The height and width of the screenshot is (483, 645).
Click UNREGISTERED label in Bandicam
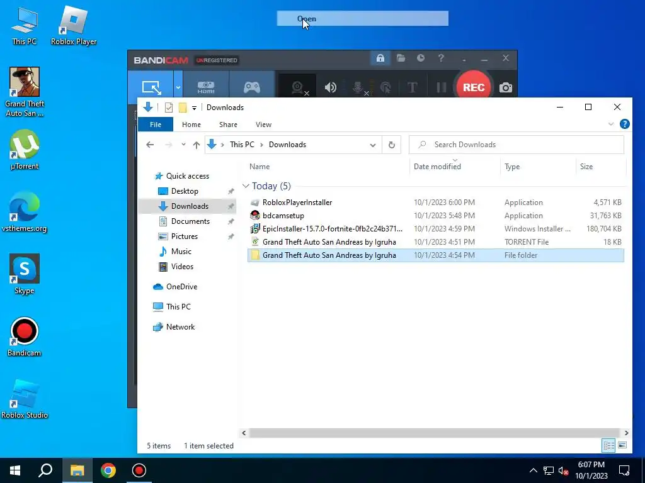217,60
